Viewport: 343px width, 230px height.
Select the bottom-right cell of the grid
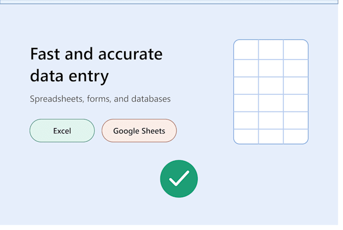pos(296,137)
